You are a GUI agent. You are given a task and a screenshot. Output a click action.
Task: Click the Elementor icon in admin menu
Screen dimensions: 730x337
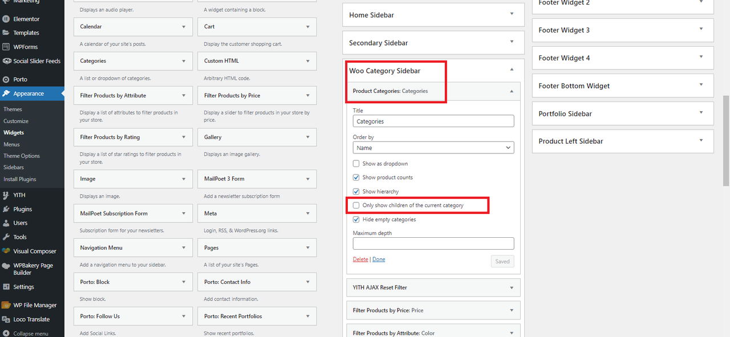[6, 19]
